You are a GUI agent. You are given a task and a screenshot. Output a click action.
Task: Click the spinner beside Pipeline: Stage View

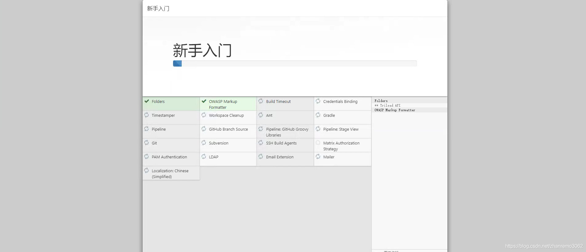tap(318, 129)
